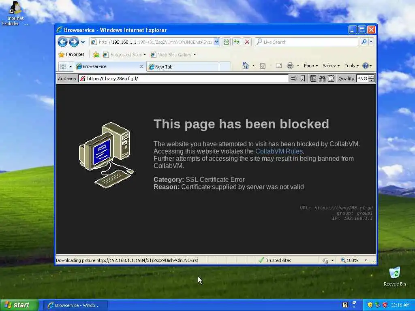415x311 pixels.
Task: Open the Help question mark menu
Action: coord(367,66)
